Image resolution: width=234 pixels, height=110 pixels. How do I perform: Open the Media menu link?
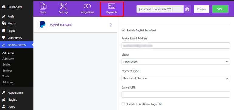pos(12,24)
